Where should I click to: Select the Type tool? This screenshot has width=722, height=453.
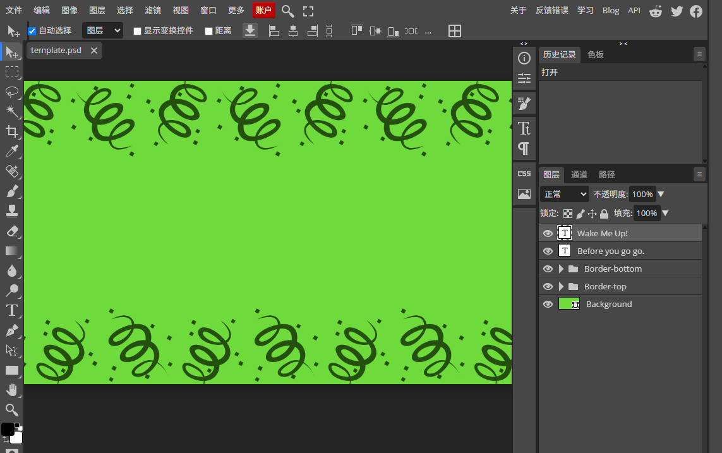(12, 310)
